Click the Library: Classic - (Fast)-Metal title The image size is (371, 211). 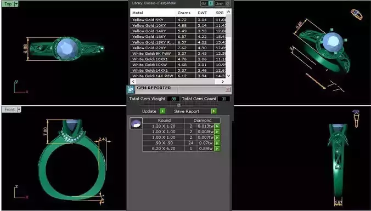[154, 3]
